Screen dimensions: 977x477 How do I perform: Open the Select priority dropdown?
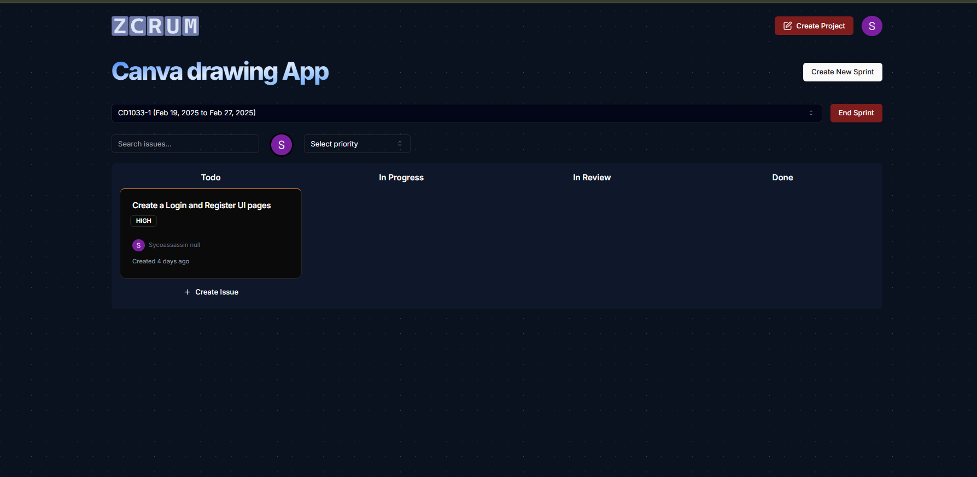[357, 144]
